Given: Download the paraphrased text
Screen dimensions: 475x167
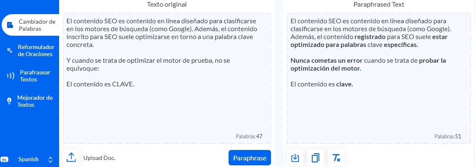Looking at the screenshot, I should [x=295, y=157].
